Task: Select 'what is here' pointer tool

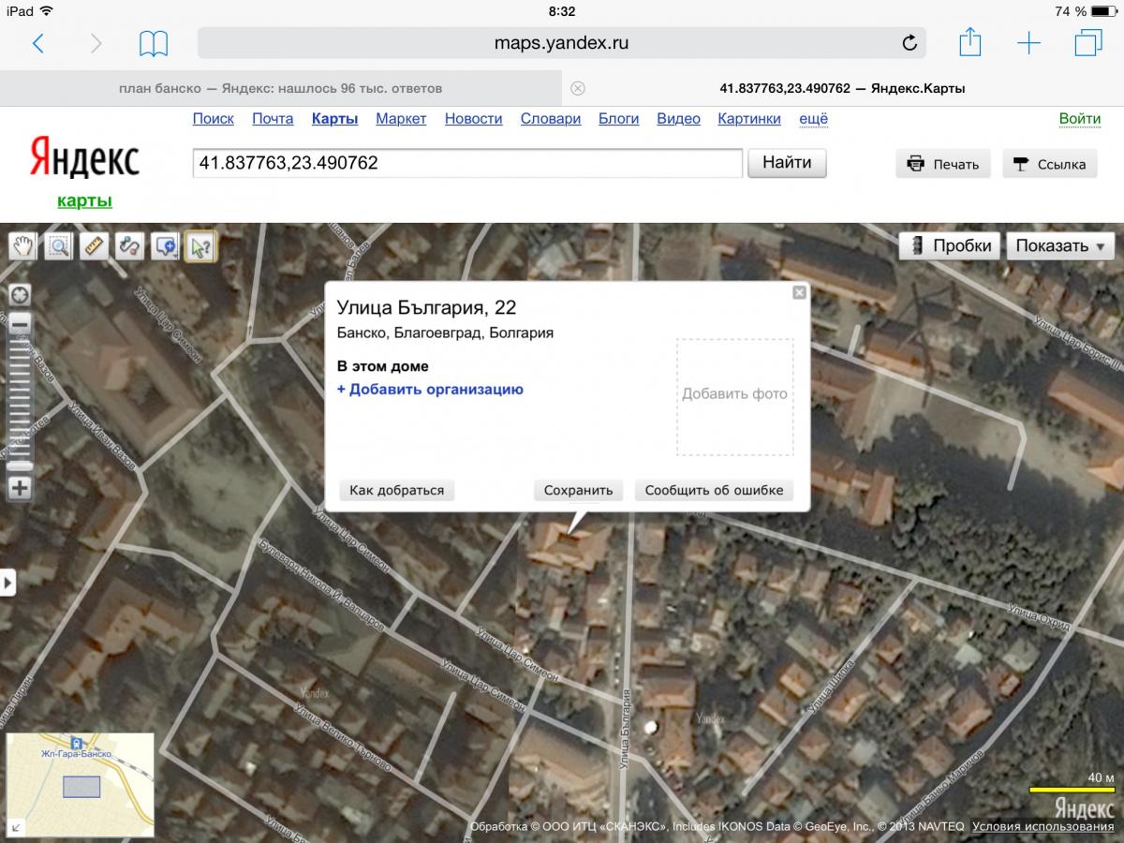Action: (200, 246)
